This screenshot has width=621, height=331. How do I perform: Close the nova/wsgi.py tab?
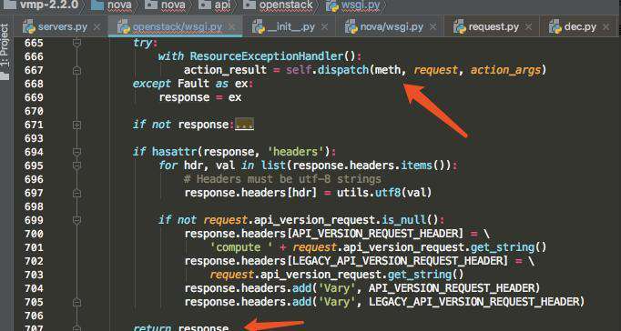[433, 27]
